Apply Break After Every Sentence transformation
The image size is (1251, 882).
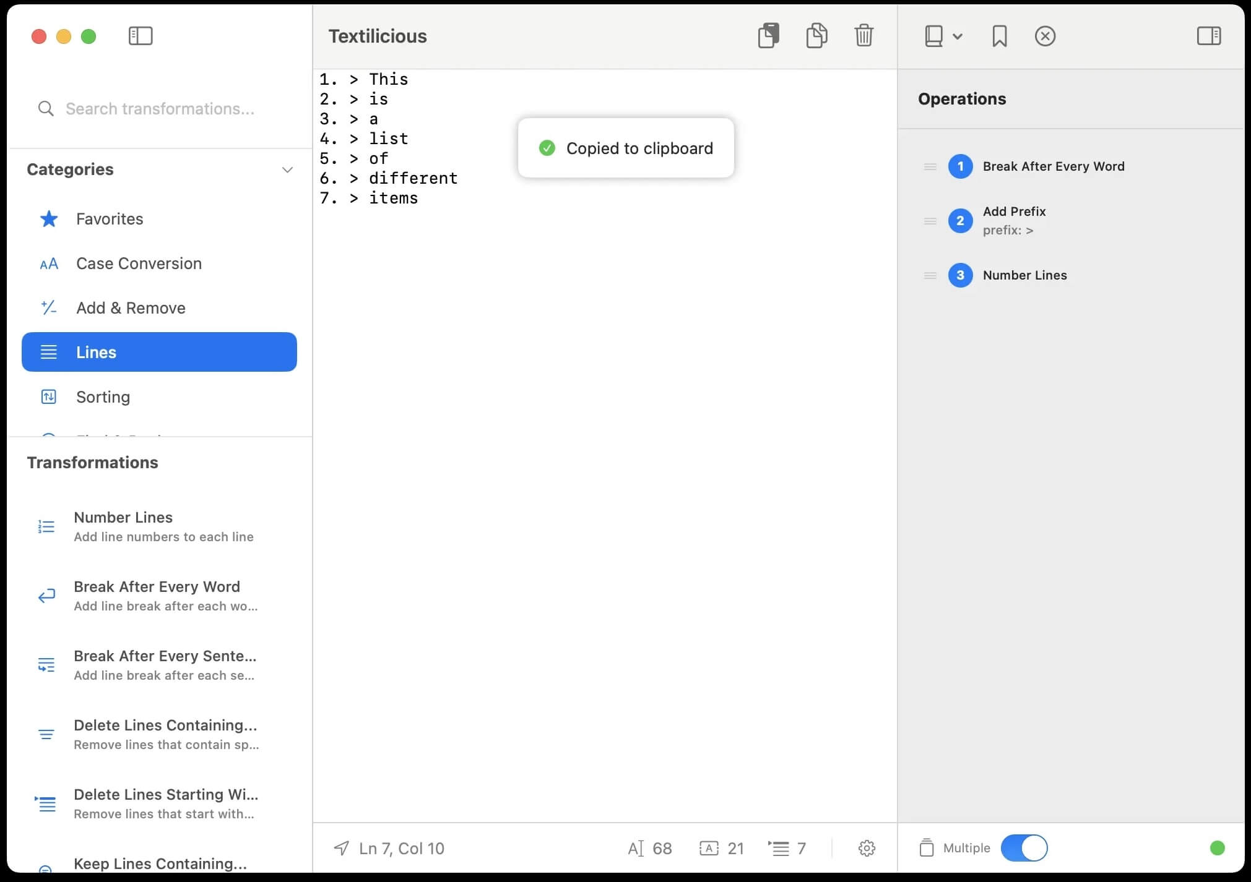click(x=164, y=665)
